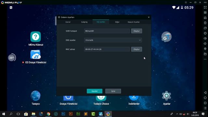Click Android home circle button
This screenshot has width=208, height=117.
click(x=205, y=98)
